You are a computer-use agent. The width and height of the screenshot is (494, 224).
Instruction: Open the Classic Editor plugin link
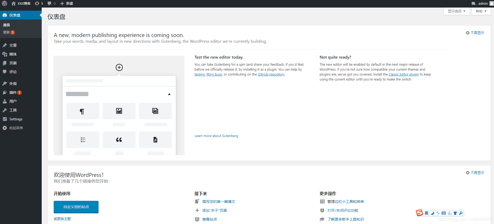tap(404, 74)
